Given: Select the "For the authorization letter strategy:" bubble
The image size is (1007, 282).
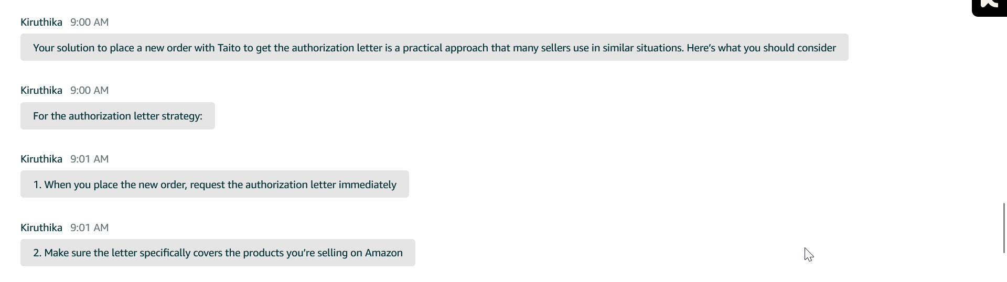Looking at the screenshot, I should (117, 116).
